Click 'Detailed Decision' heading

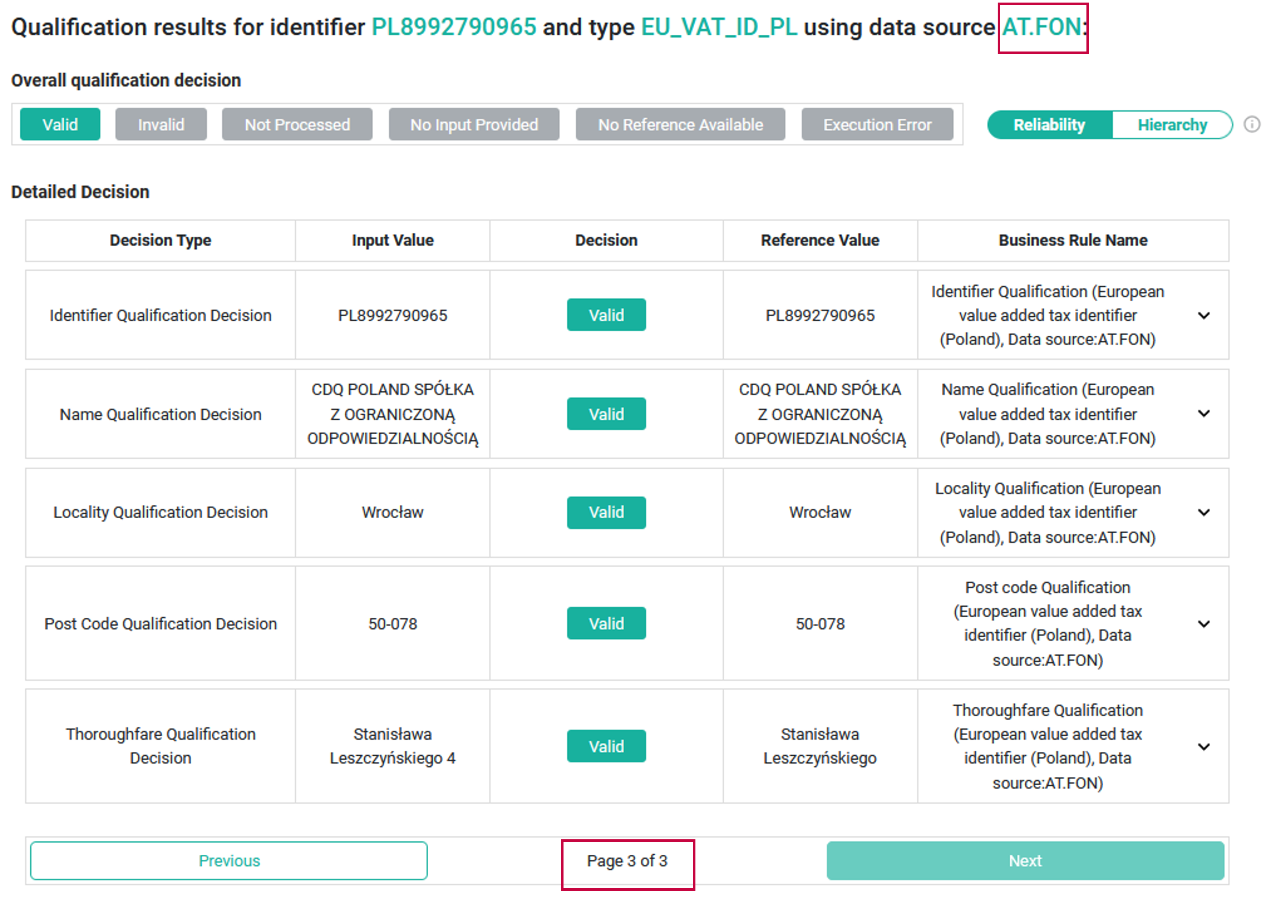(x=80, y=192)
